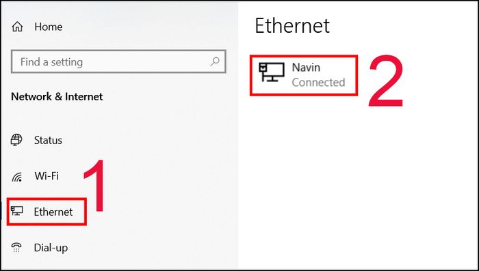
Task: Switch to the Wi-Fi settings page
Action: click(47, 176)
